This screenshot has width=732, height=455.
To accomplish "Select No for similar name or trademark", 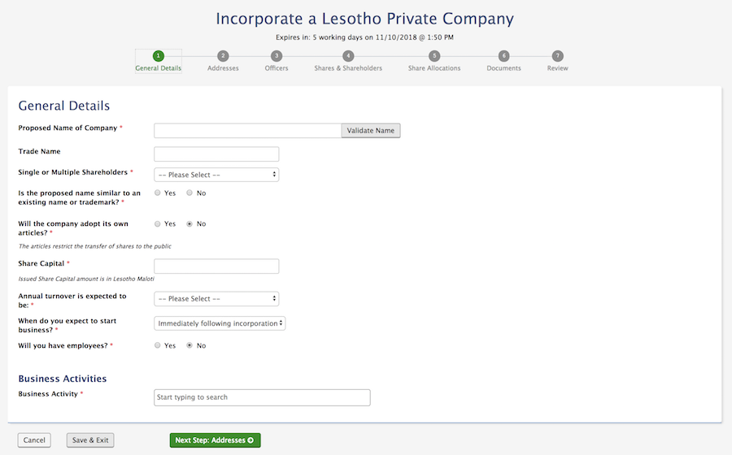I will (190, 193).
